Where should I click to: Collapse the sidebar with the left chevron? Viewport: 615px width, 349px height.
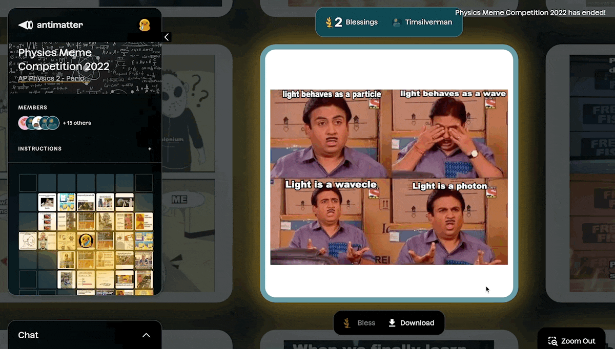tap(167, 37)
